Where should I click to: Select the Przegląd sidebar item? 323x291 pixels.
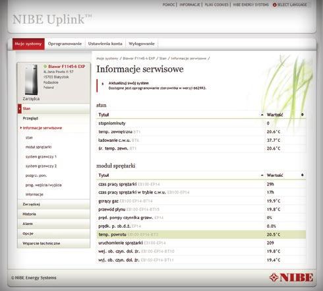tap(30, 118)
